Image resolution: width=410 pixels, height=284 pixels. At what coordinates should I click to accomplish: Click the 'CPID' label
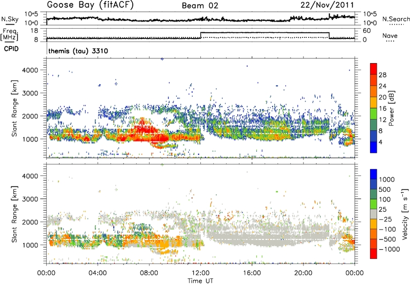point(11,49)
